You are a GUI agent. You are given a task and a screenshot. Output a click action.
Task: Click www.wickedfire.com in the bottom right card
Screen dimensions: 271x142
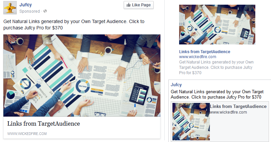pos(228,112)
